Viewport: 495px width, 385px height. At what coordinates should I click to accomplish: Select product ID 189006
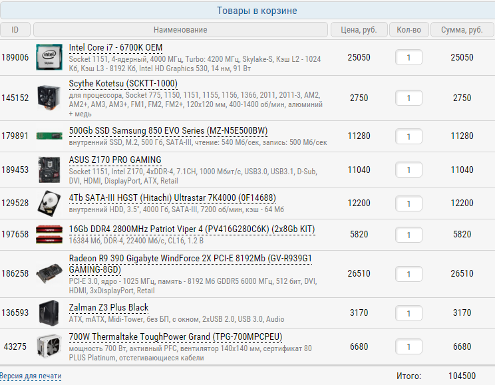click(15, 57)
